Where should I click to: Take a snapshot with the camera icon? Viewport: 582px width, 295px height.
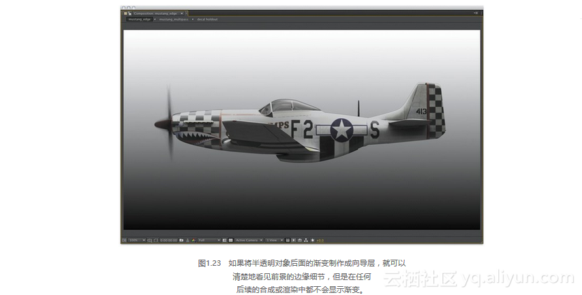181,240
